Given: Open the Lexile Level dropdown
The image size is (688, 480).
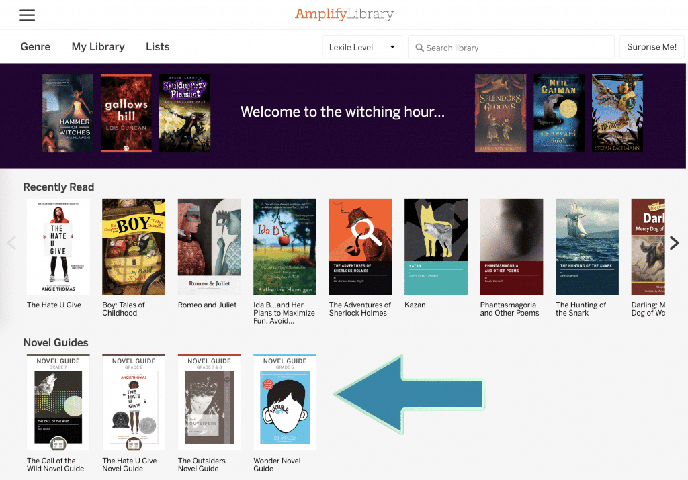Looking at the screenshot, I should click(362, 47).
